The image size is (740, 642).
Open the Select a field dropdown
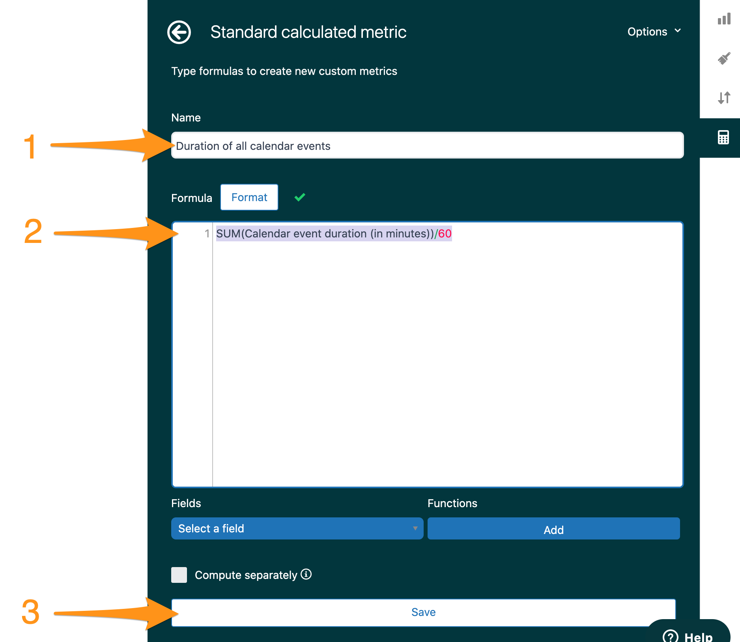(297, 528)
